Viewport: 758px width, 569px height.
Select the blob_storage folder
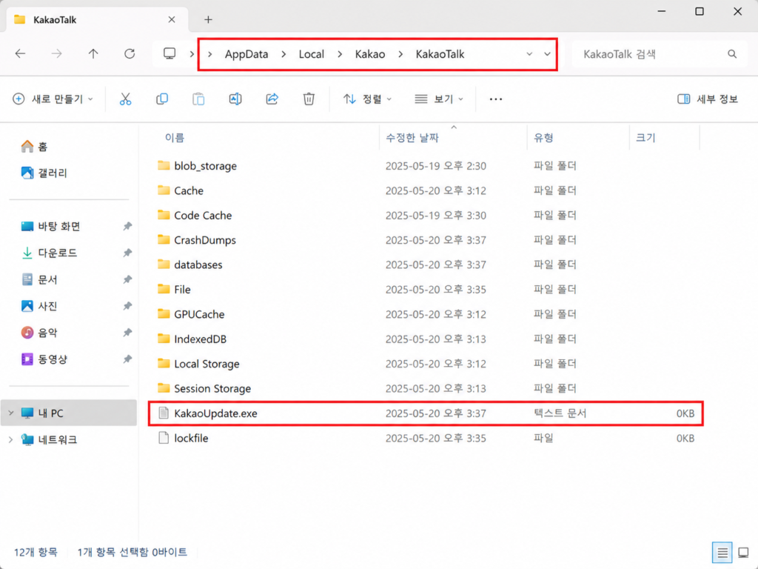(426, 166)
